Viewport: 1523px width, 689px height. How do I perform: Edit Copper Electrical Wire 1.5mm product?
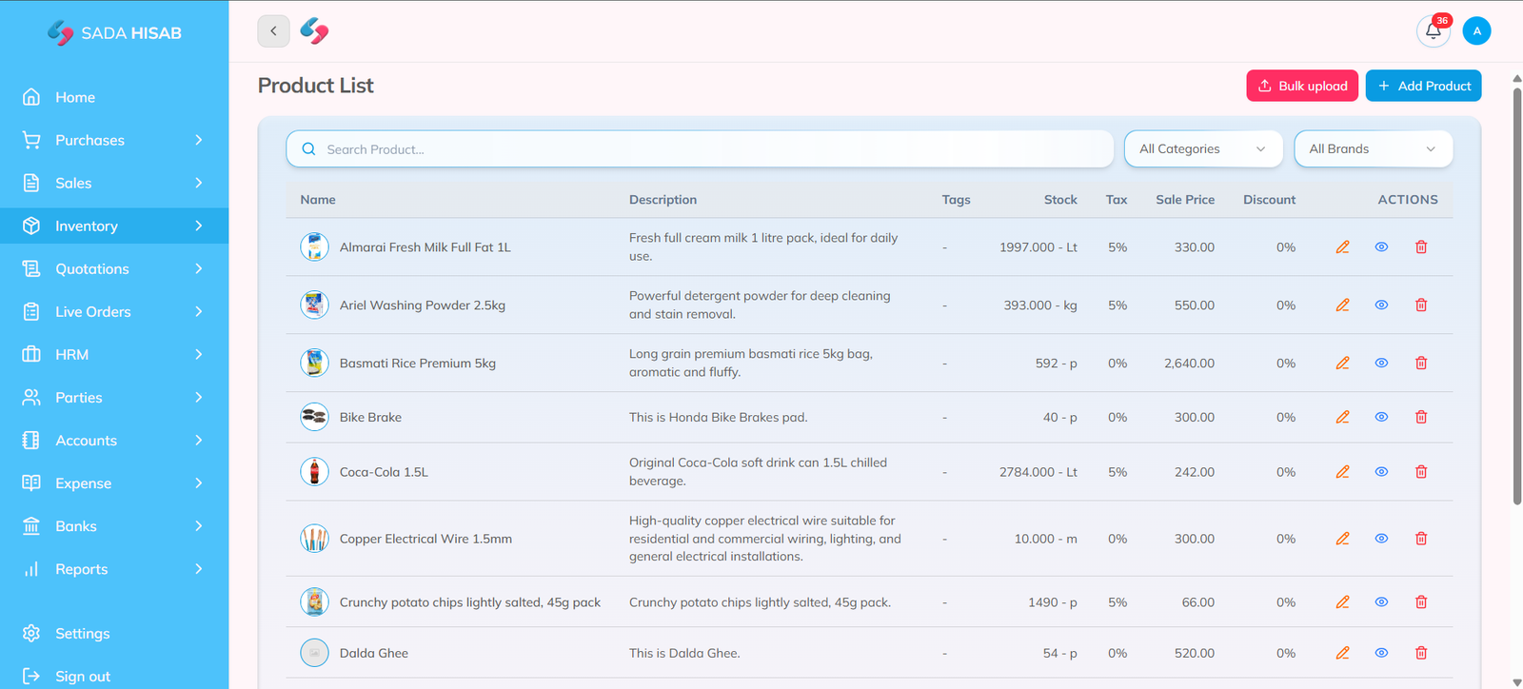pyautogui.click(x=1342, y=539)
